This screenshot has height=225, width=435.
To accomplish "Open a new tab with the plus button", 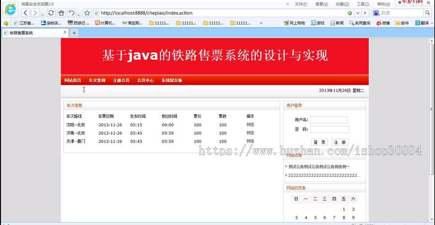I will 74,33.
